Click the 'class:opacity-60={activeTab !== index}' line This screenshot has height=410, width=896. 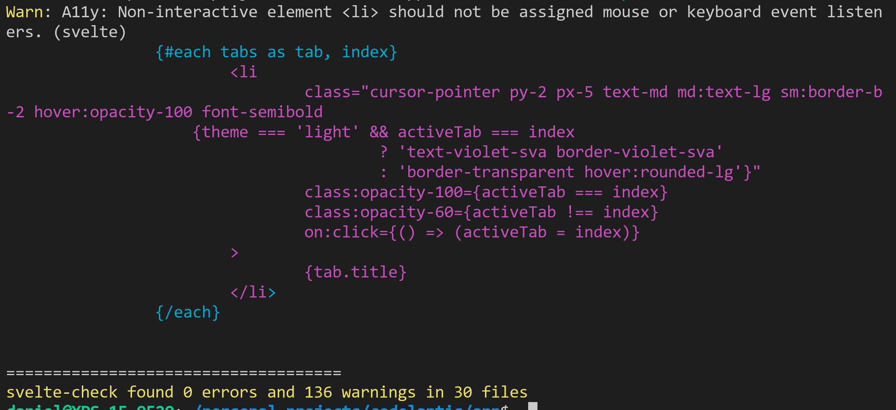click(x=482, y=212)
